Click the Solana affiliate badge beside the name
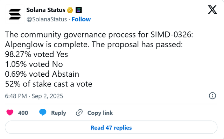Screen dimensions: 224x139 pos(78,10)
